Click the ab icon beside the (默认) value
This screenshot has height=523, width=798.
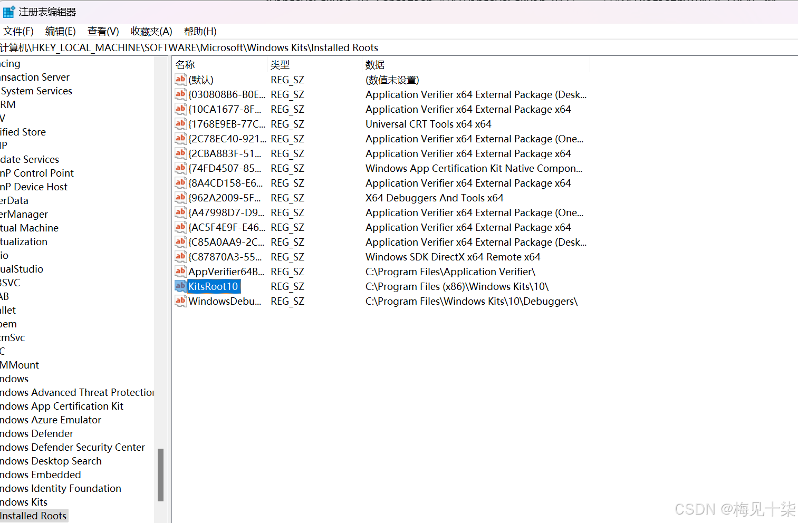point(180,80)
